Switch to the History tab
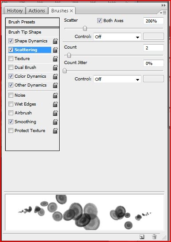This screenshot has width=171, height=242. pos(15,11)
